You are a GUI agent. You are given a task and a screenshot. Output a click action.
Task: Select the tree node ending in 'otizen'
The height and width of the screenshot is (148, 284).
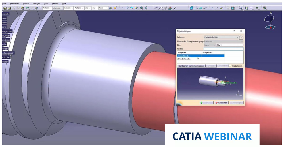click(x=5, y=61)
